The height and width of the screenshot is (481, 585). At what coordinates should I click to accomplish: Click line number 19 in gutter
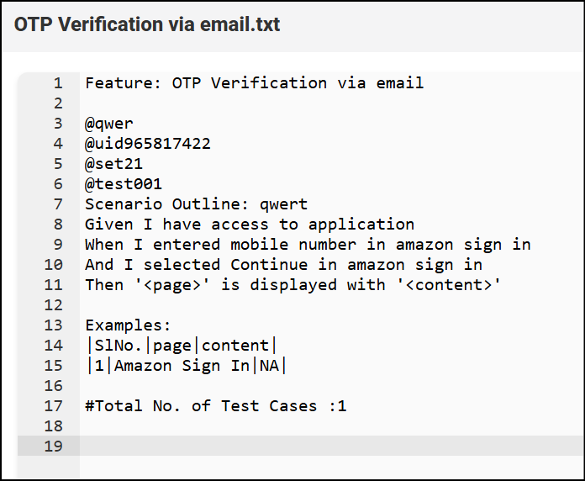[x=53, y=447]
